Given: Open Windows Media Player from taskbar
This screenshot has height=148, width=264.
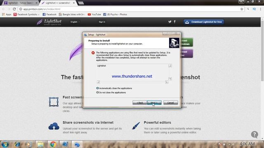Looking at the screenshot, I should [x=28, y=144].
